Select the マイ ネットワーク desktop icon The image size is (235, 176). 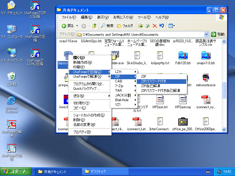12,55
